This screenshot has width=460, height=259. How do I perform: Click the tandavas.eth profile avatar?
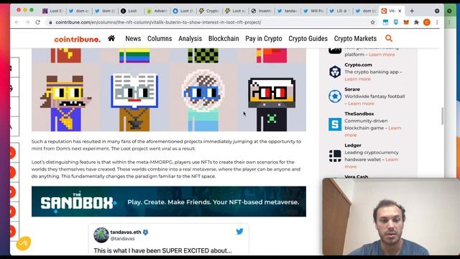tap(101, 235)
